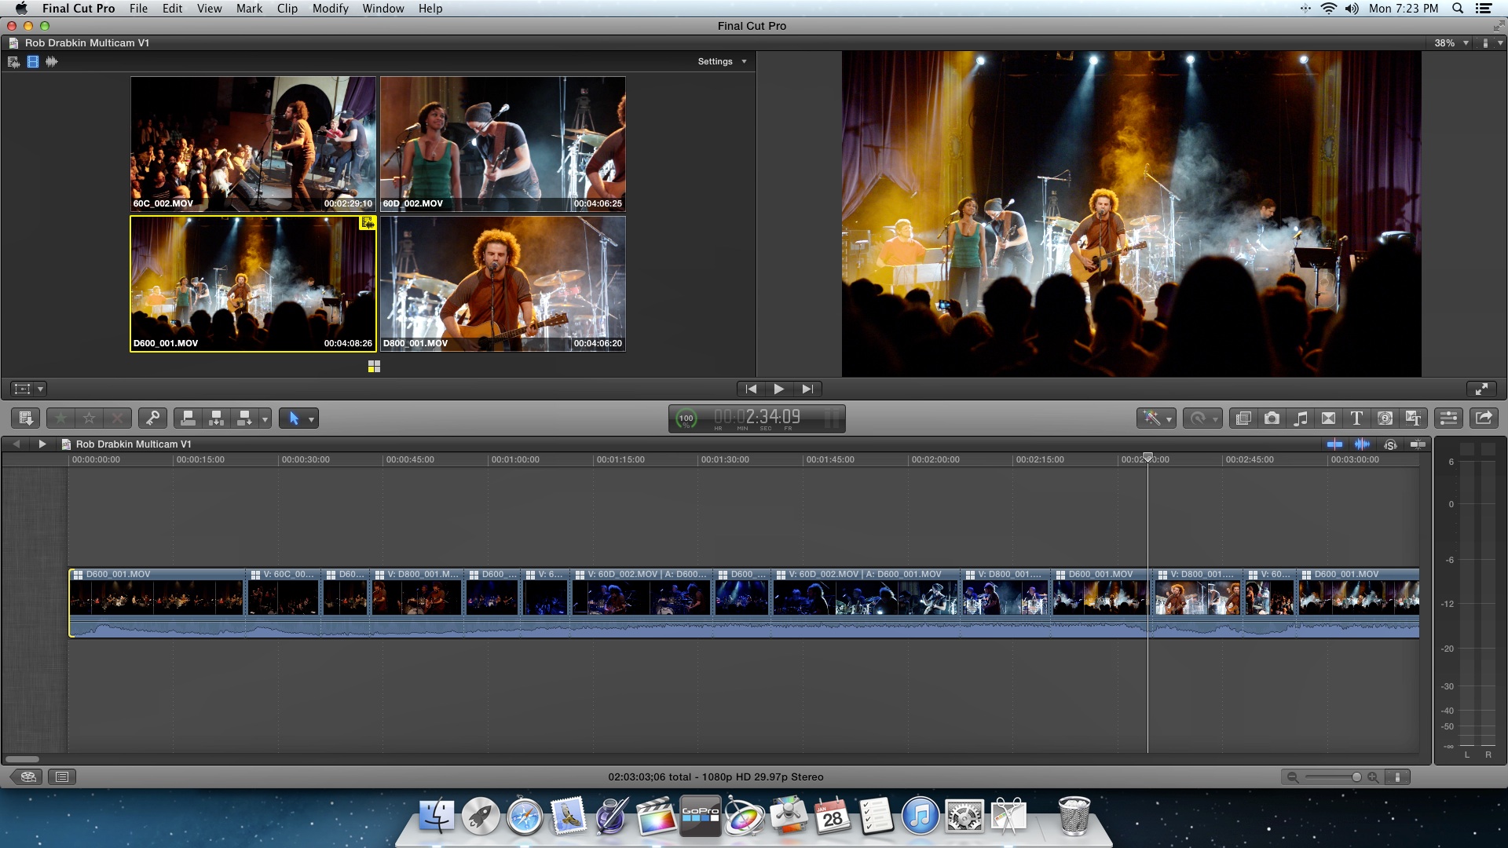Image resolution: width=1508 pixels, height=848 pixels.
Task: Open Enhancements magic wand menu
Action: [x=1155, y=419]
